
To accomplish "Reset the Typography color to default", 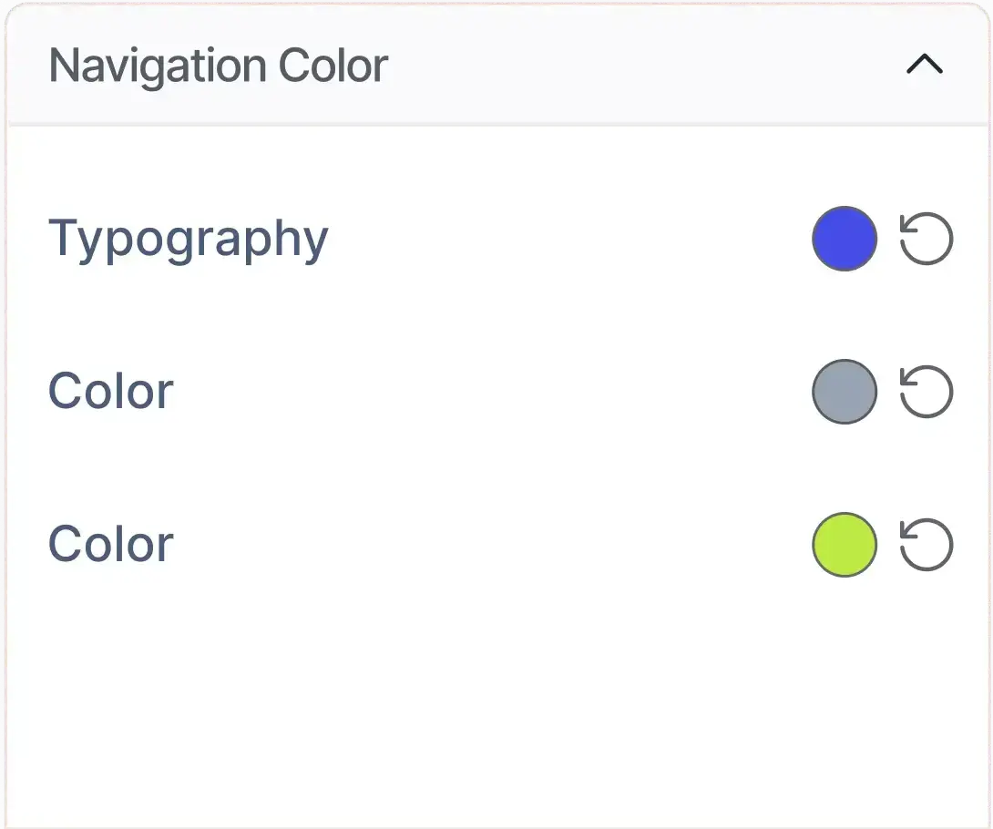I will point(926,239).
